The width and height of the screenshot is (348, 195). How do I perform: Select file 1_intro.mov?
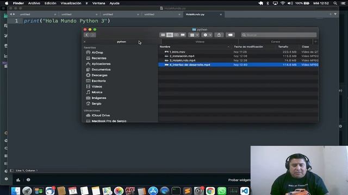238,52
